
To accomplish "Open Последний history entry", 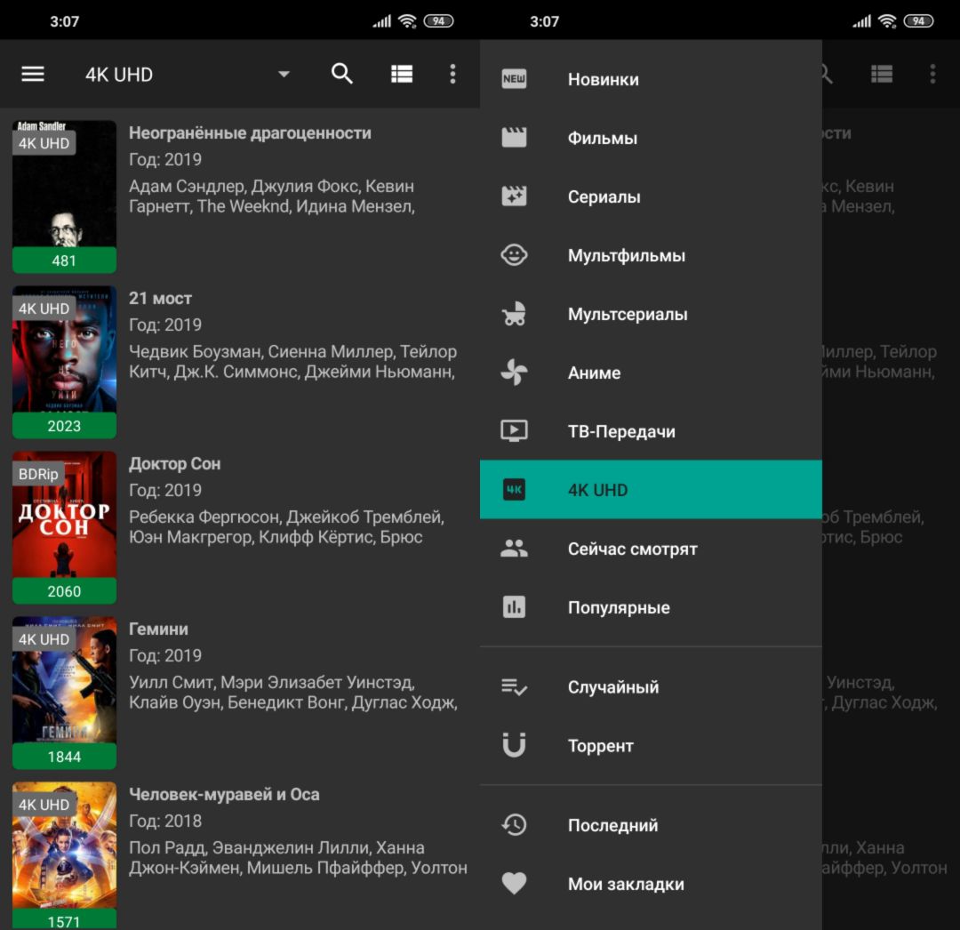I will [x=612, y=826].
